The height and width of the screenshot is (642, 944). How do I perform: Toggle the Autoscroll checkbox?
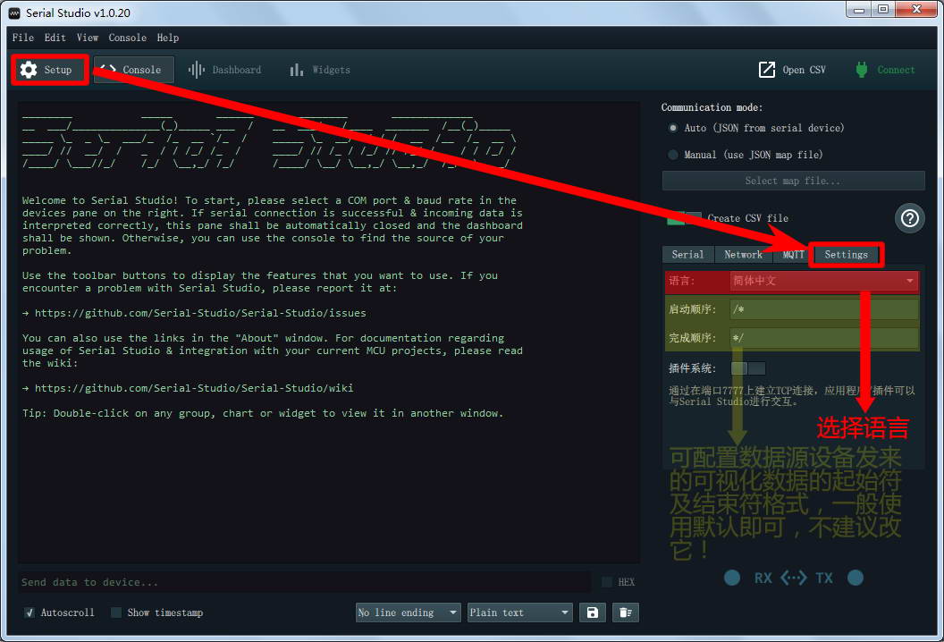click(30, 612)
